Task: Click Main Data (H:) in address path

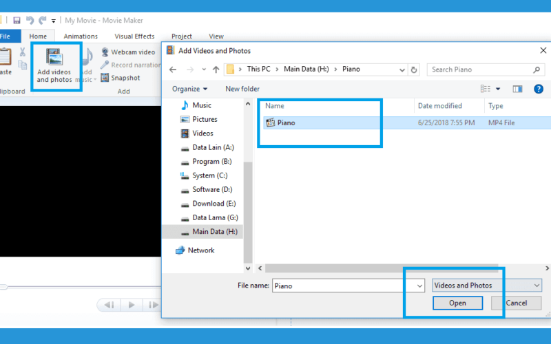Action: click(306, 69)
